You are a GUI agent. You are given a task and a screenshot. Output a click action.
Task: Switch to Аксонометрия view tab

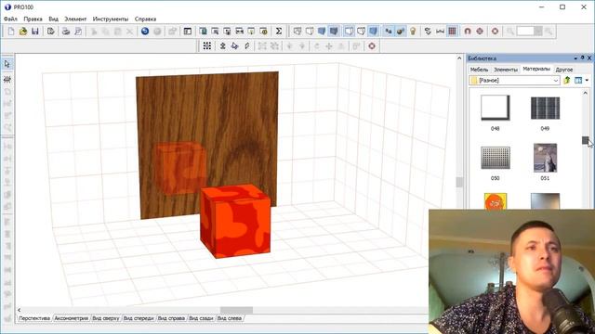[x=72, y=318]
